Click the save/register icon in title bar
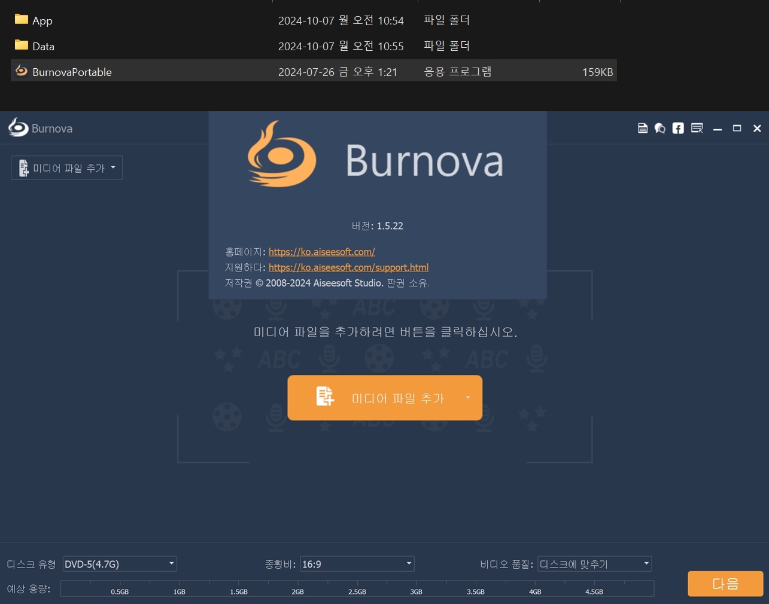The width and height of the screenshot is (769, 604). click(x=643, y=128)
